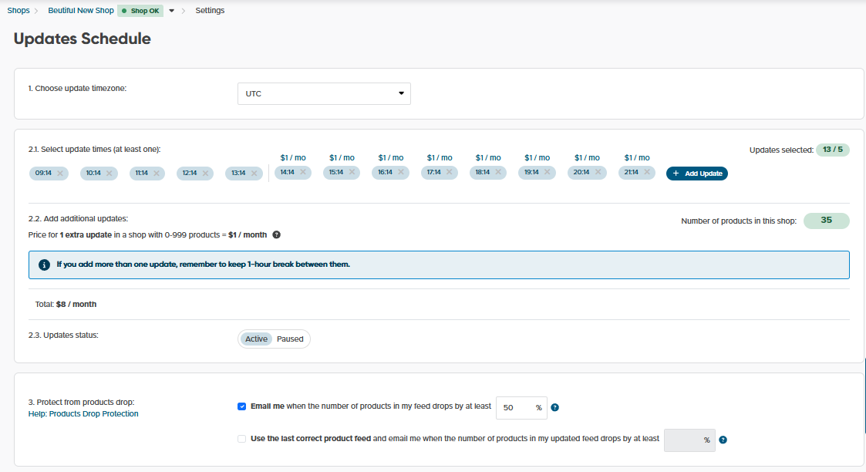Remove the 11:14 update time
866x472 pixels.
[x=157, y=174]
